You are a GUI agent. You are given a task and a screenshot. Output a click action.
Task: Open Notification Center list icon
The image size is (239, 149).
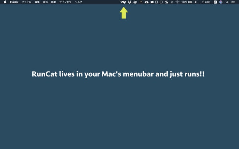click(233, 2)
